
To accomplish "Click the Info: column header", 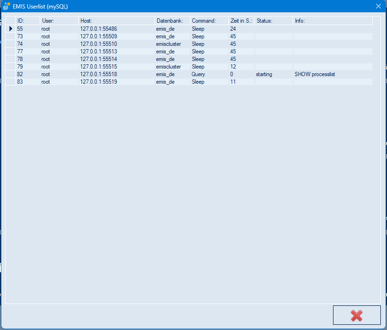I will click(333, 21).
